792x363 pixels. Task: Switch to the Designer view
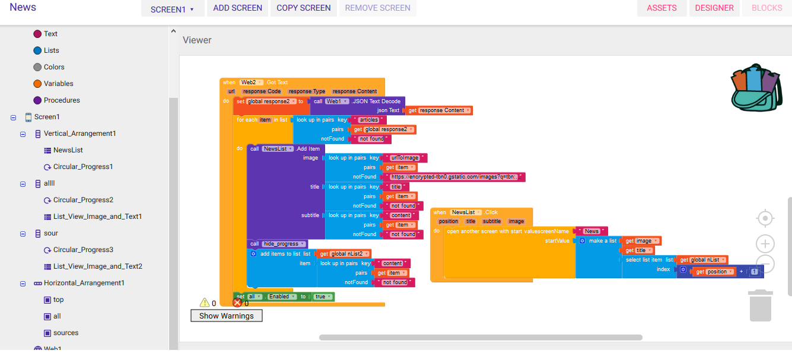[x=714, y=8]
